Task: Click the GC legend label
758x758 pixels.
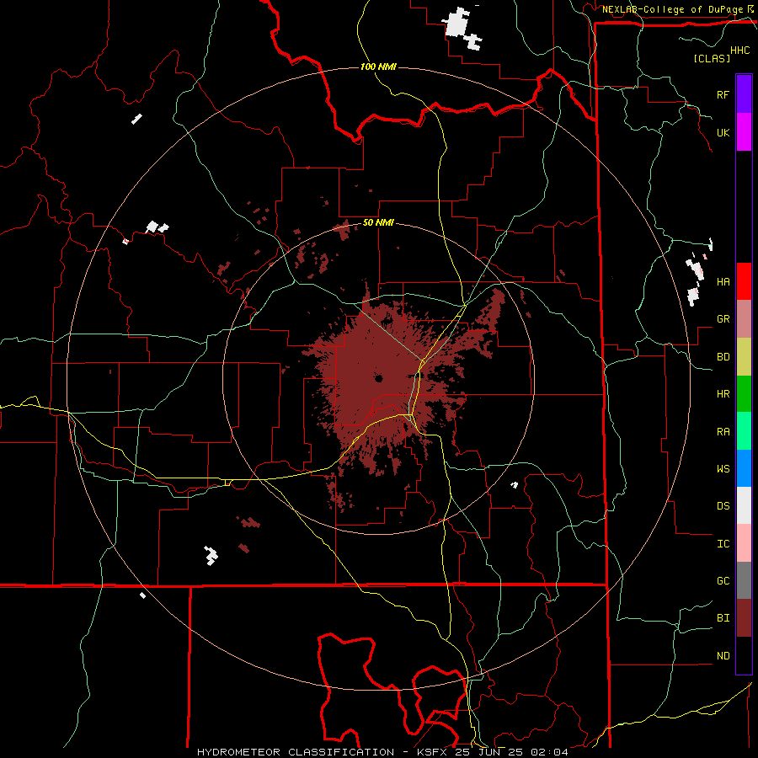Action: coord(723,581)
